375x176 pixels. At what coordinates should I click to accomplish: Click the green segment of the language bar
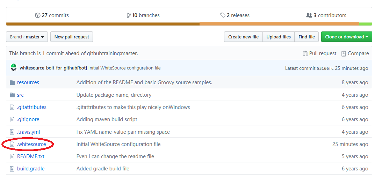pyautogui.click(x=366, y=24)
